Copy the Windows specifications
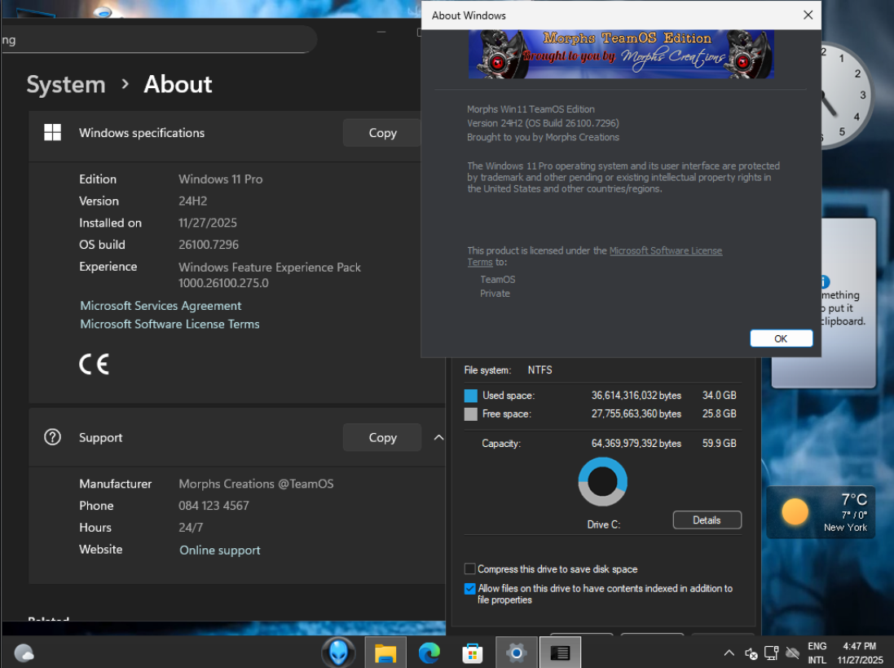Viewport: 894px width, 668px height. pos(382,133)
